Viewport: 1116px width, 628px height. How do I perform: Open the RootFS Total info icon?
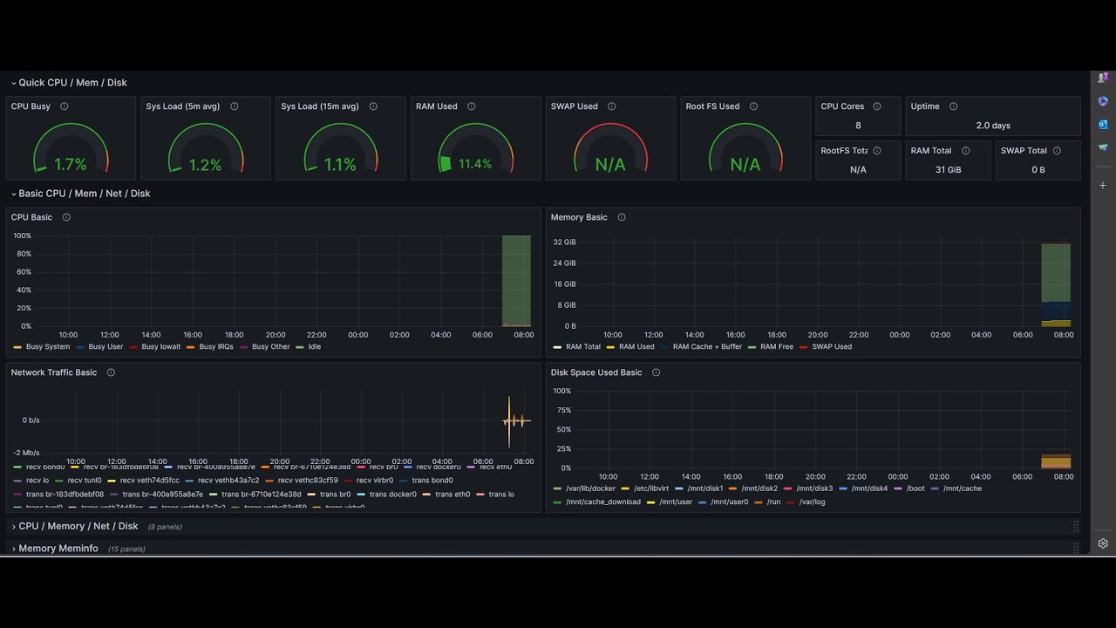[x=877, y=151]
